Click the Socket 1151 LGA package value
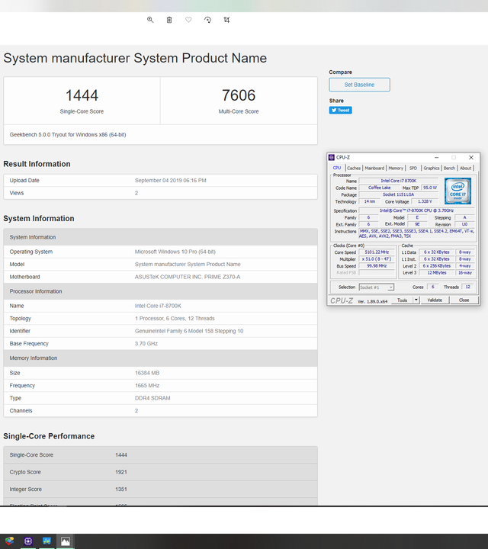 398,194
